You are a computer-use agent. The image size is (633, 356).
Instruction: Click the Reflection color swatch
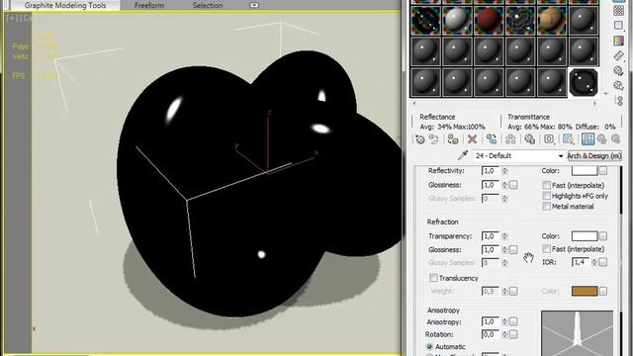point(585,171)
